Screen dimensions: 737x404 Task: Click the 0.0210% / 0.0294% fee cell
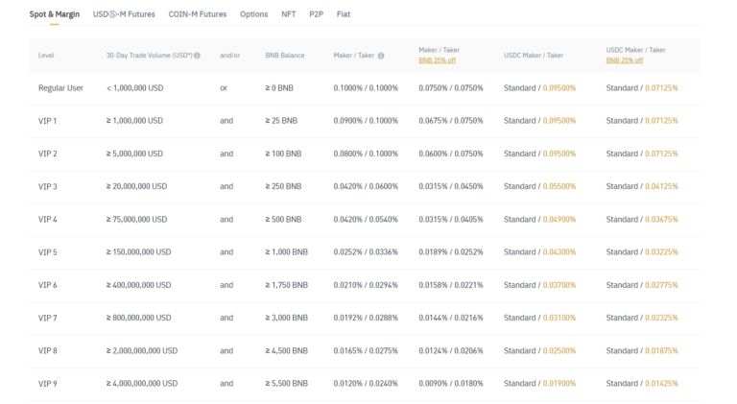tap(366, 285)
